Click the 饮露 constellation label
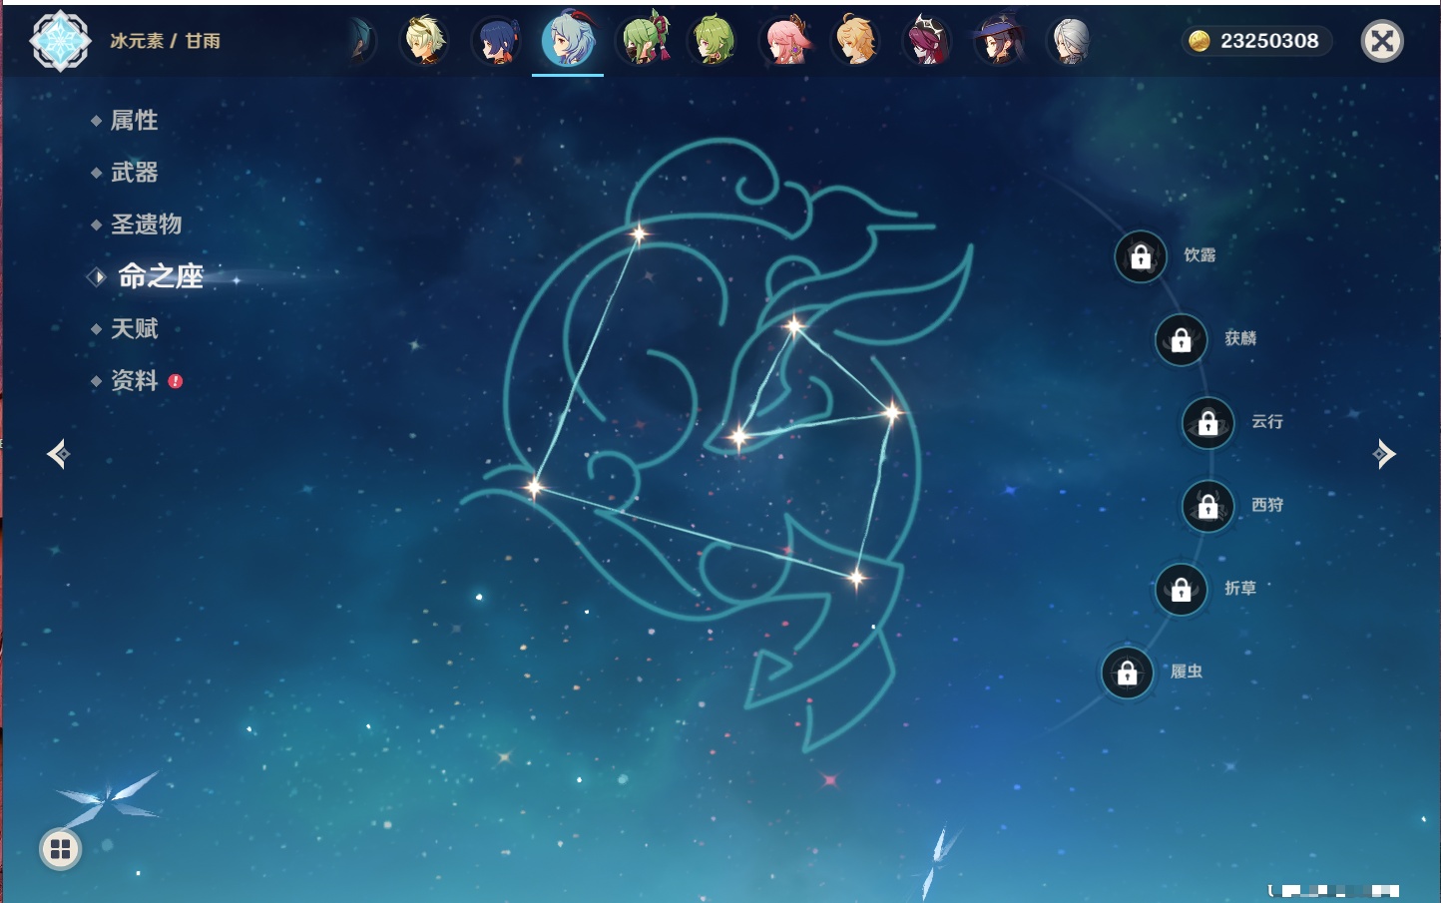Image resolution: width=1441 pixels, height=903 pixels. click(1200, 255)
